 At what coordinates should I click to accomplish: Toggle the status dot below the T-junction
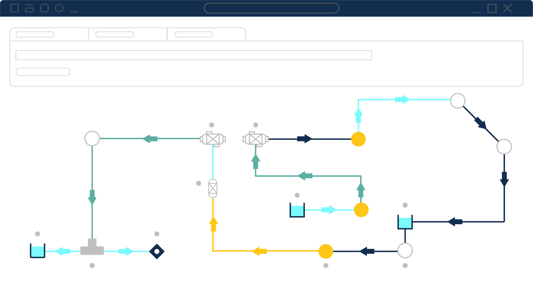tap(92, 266)
